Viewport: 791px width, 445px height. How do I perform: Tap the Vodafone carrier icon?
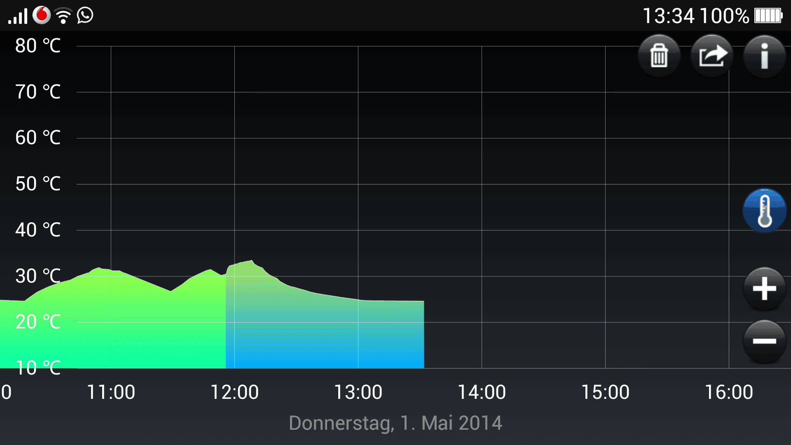tap(42, 15)
